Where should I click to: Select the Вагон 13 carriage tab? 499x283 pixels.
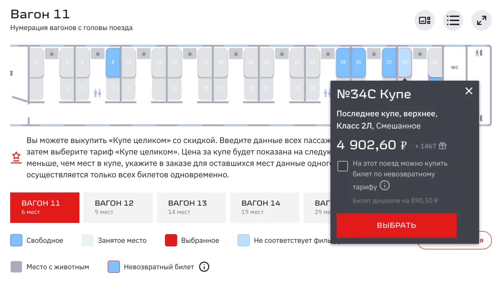point(191,207)
